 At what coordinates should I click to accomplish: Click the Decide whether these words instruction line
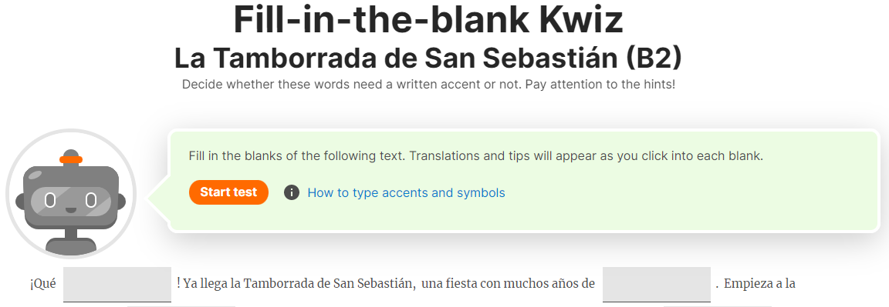click(x=428, y=85)
